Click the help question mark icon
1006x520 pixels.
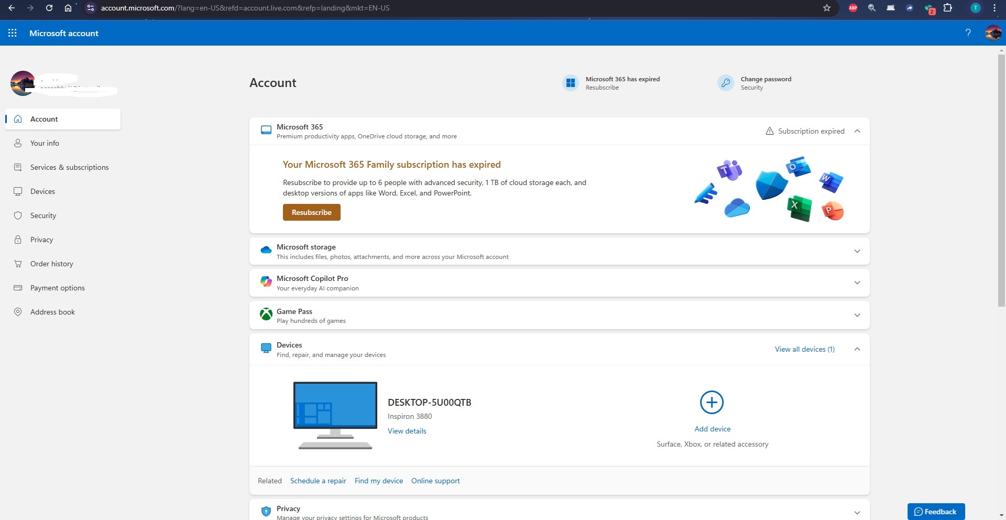click(x=968, y=33)
